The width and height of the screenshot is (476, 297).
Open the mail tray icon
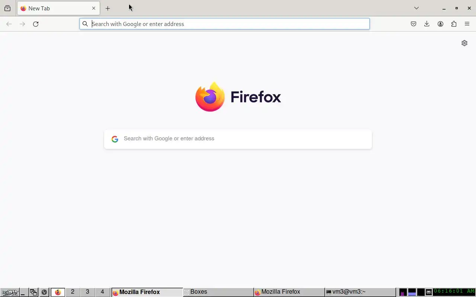[x=429, y=292]
